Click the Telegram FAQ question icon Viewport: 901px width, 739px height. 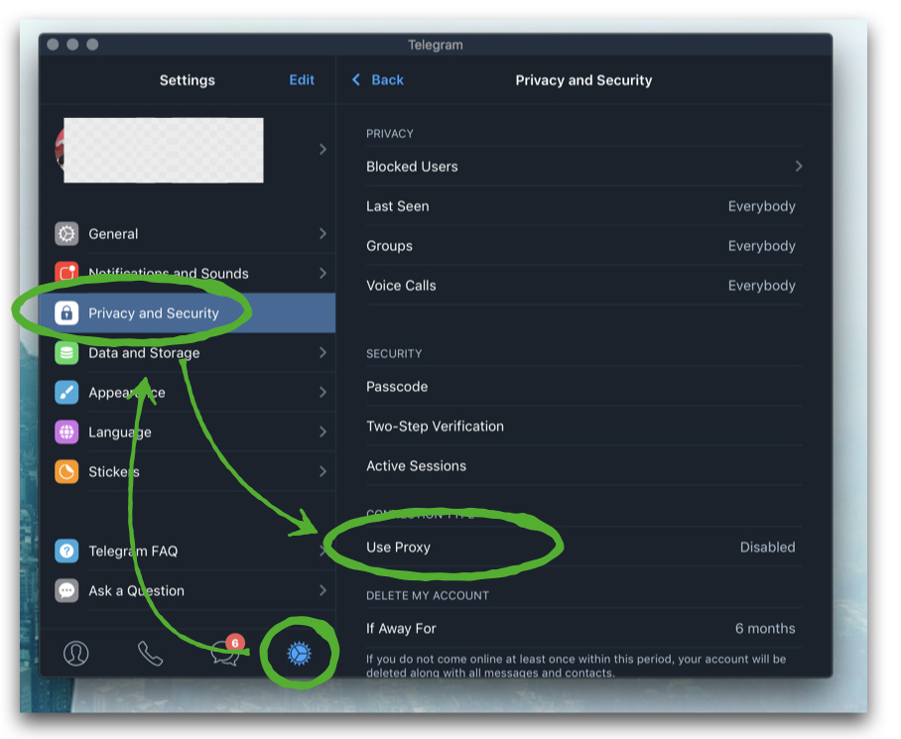[x=66, y=552]
